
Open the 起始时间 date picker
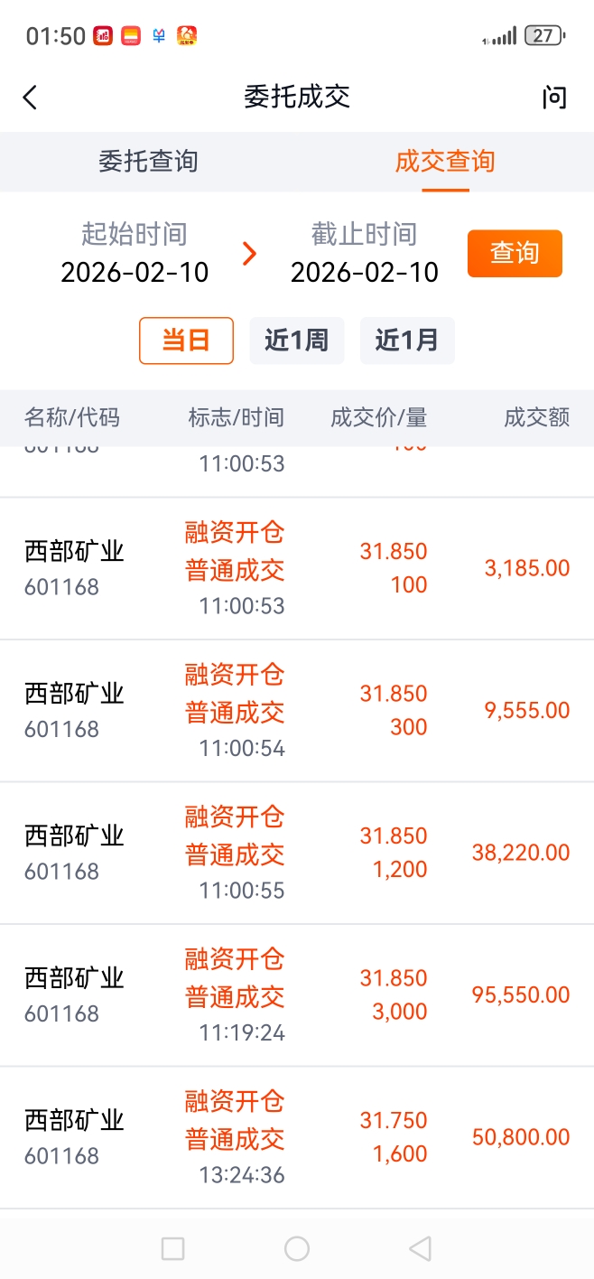[x=135, y=255]
